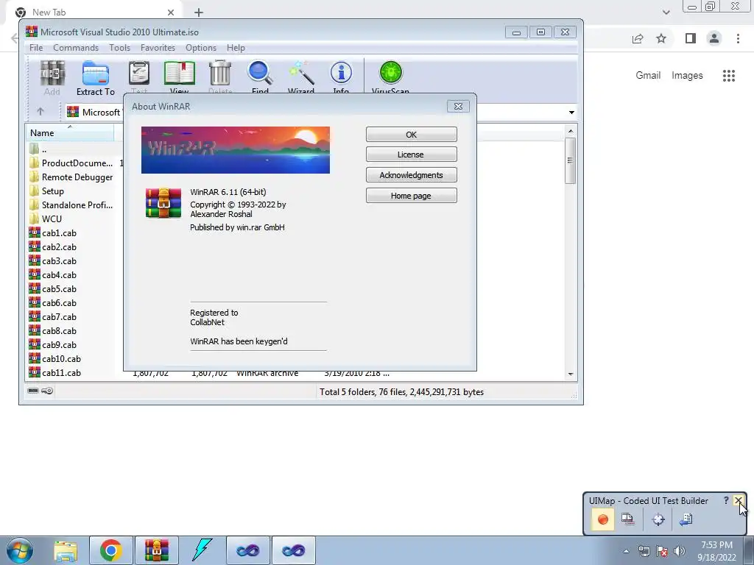The width and height of the screenshot is (754, 565).
Task: Show hidden system tray icons arrow
Action: point(626,551)
